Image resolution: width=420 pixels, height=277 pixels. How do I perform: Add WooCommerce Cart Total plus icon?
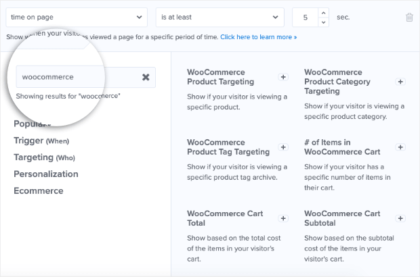pyautogui.click(x=283, y=218)
